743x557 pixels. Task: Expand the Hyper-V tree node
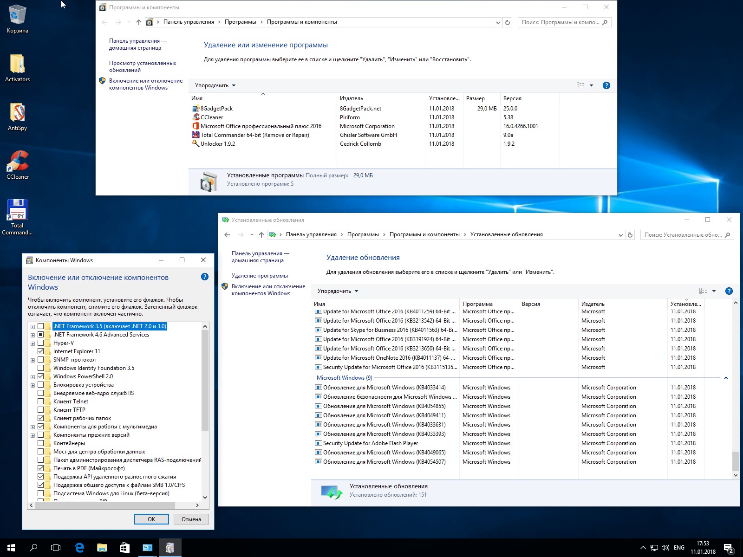[33, 343]
